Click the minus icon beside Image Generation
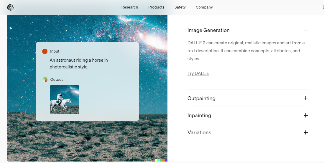The height and width of the screenshot is (163, 324). (x=305, y=30)
